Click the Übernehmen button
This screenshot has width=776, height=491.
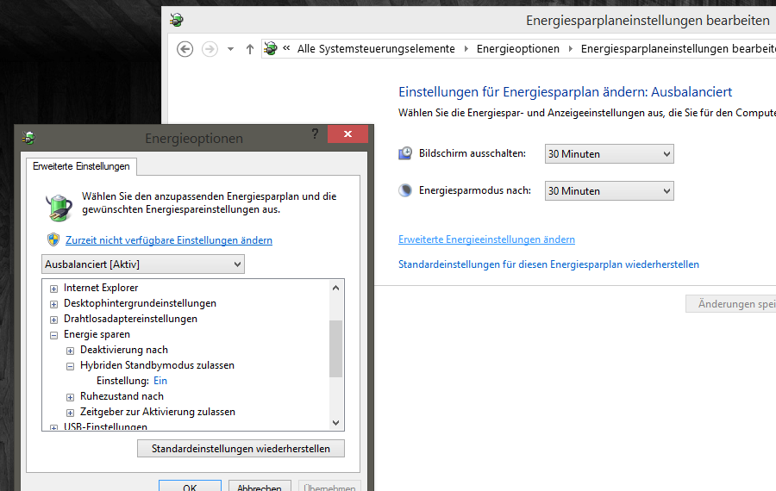[329, 486]
